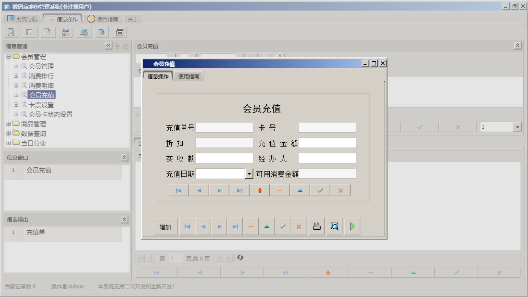Select the operator management icon in toolbar
Viewport: 528px width, 297px height.
tap(65, 32)
